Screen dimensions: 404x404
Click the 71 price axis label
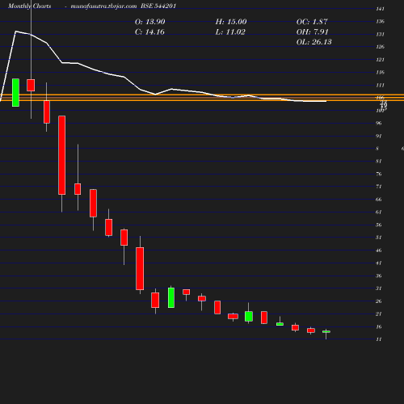click(x=379, y=187)
